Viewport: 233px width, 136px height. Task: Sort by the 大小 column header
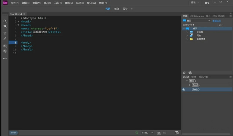click(x=221, y=25)
